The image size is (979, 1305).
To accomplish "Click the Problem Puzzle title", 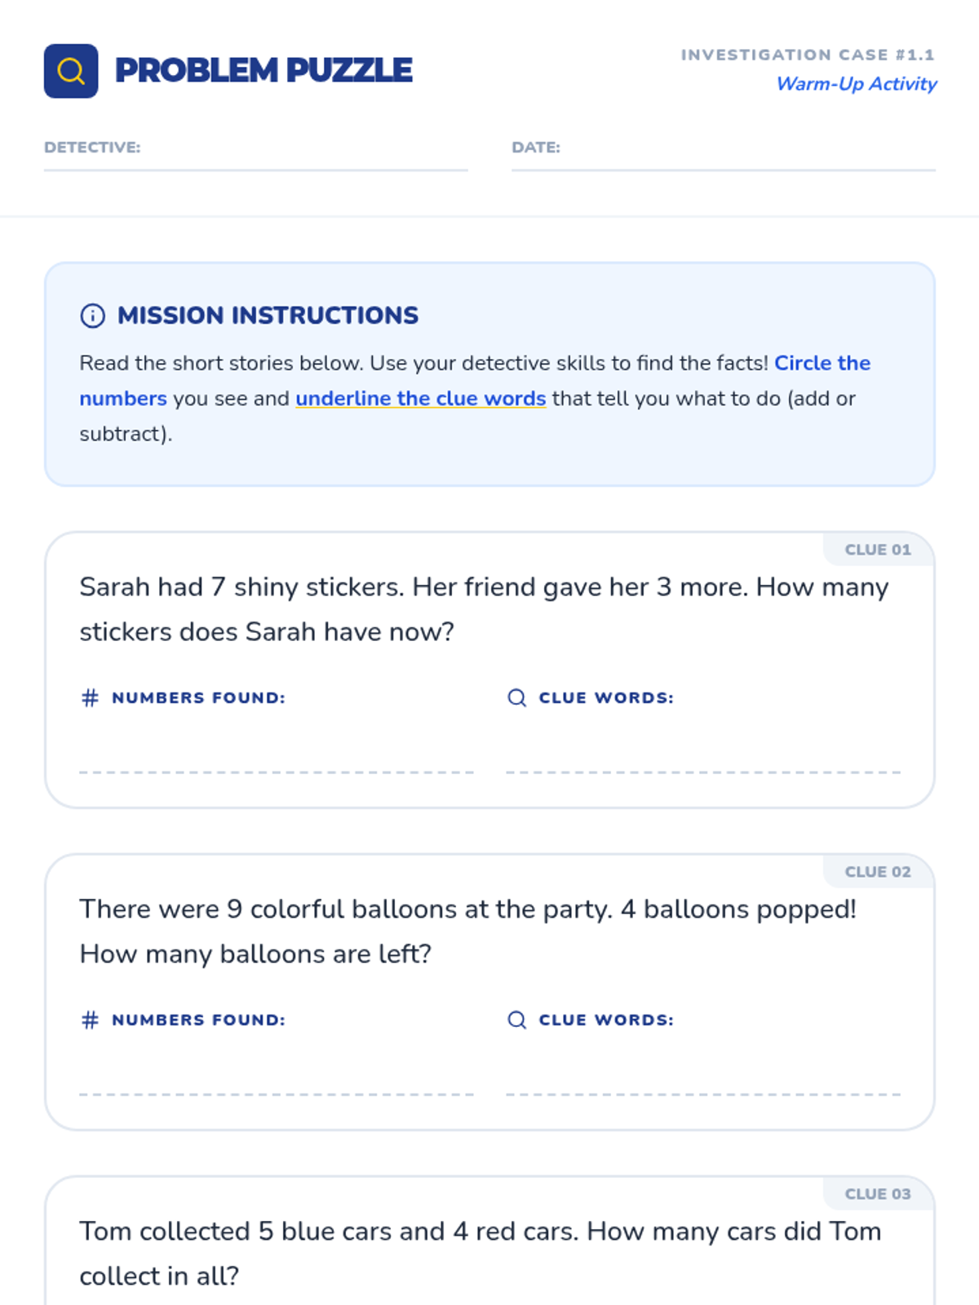I will coord(264,71).
